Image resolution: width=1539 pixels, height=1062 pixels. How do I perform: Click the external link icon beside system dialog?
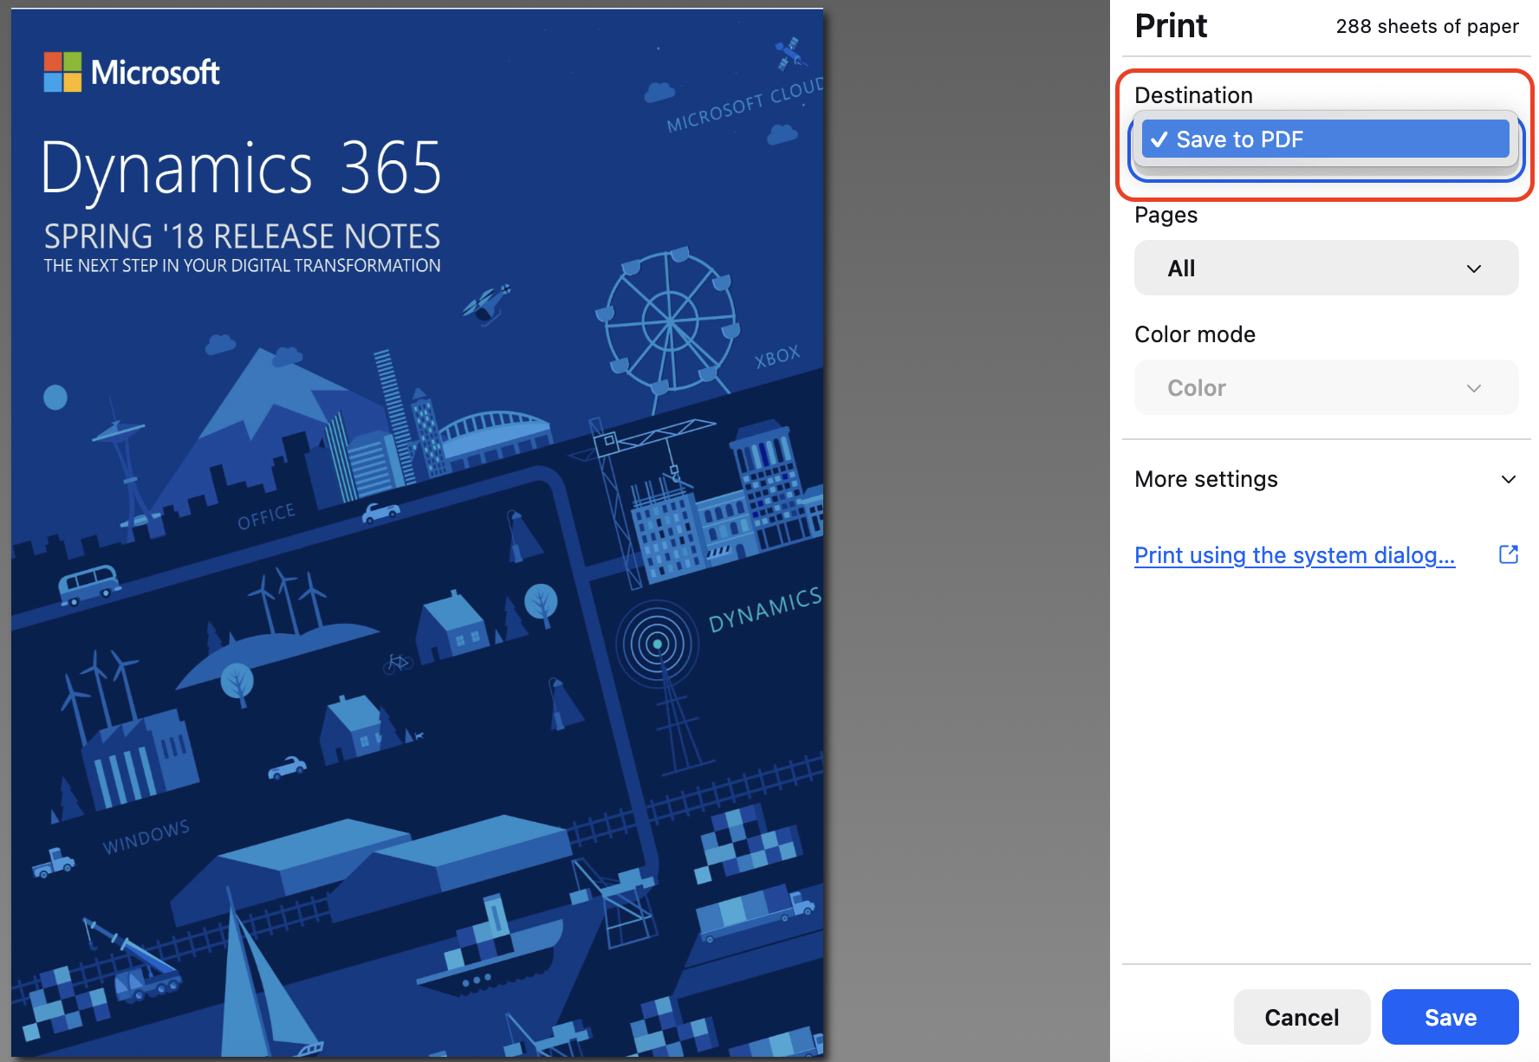click(x=1508, y=554)
